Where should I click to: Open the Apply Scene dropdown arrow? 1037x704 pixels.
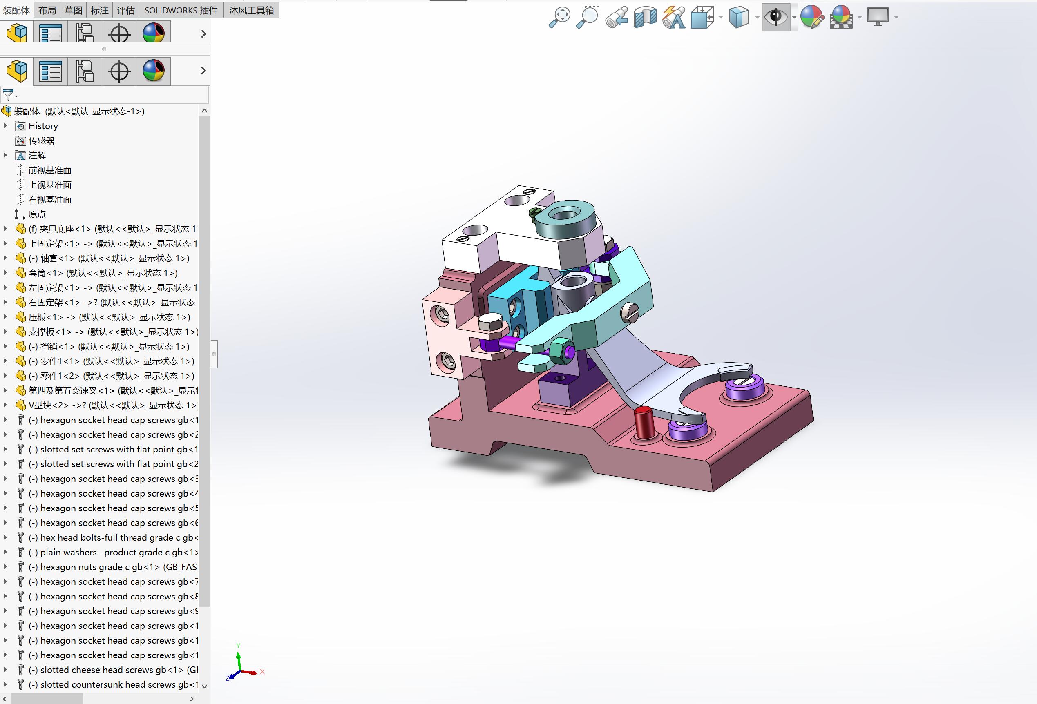coord(860,18)
